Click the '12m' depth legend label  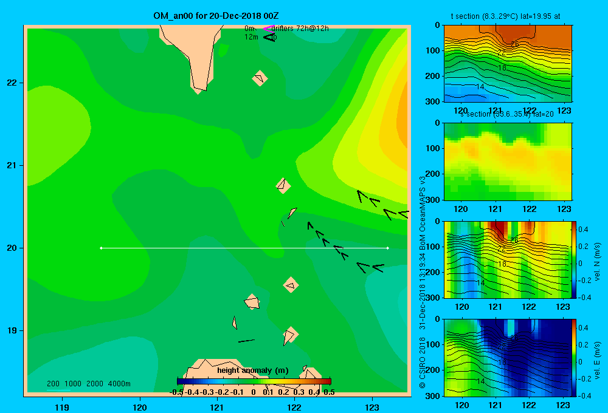(251, 37)
